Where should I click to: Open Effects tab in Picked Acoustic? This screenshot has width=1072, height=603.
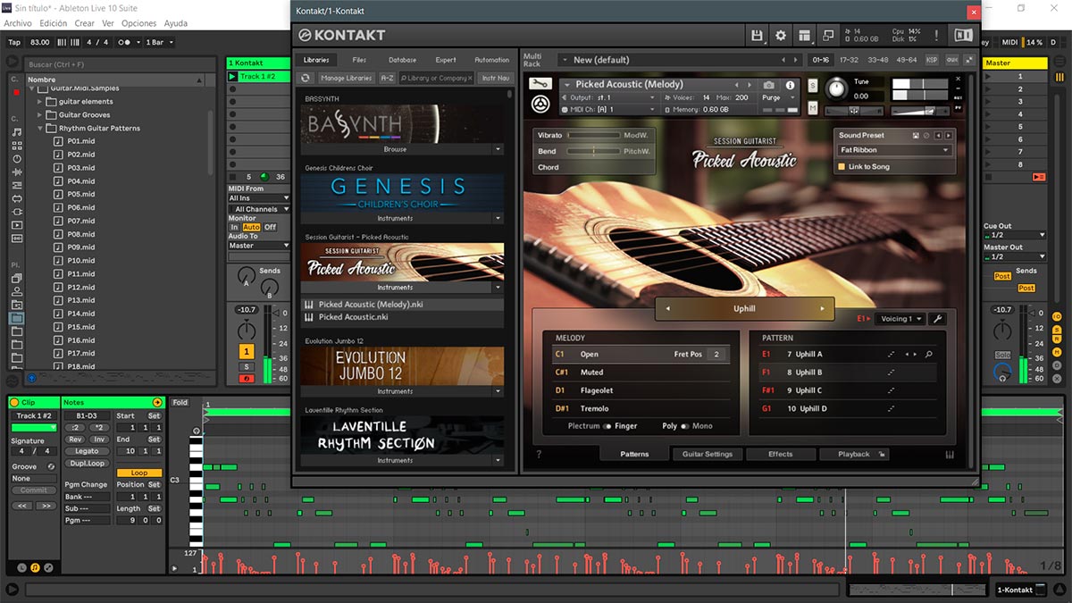(x=780, y=454)
